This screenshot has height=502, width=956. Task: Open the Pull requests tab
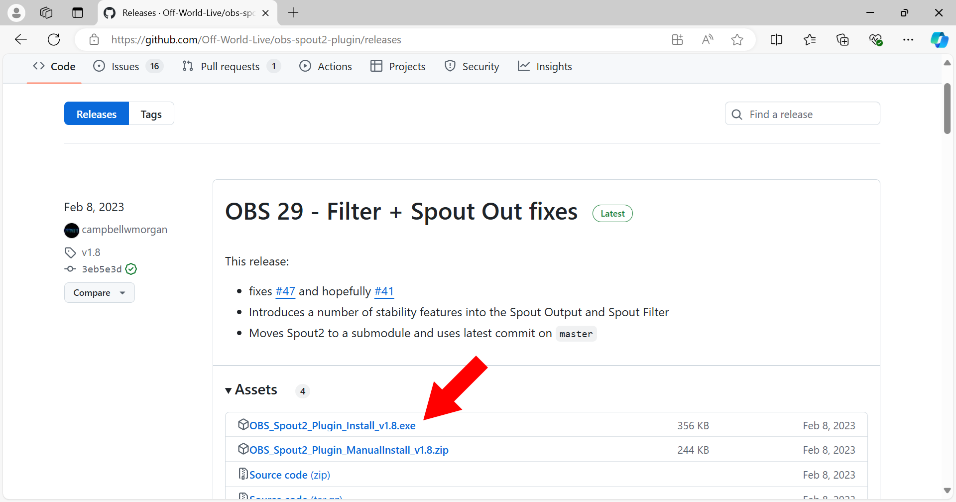[x=231, y=66]
